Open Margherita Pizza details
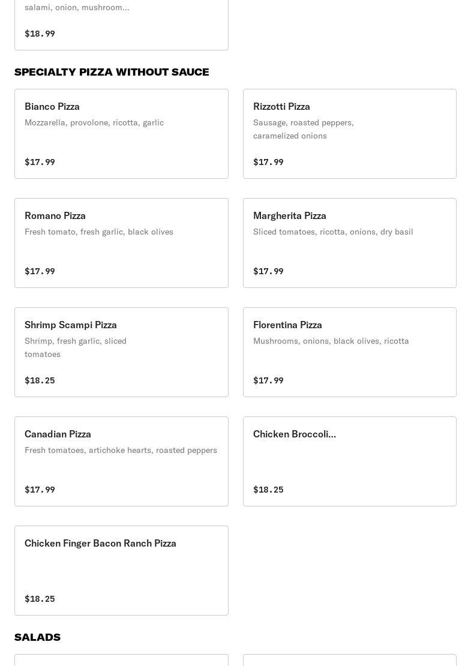 tap(350, 243)
